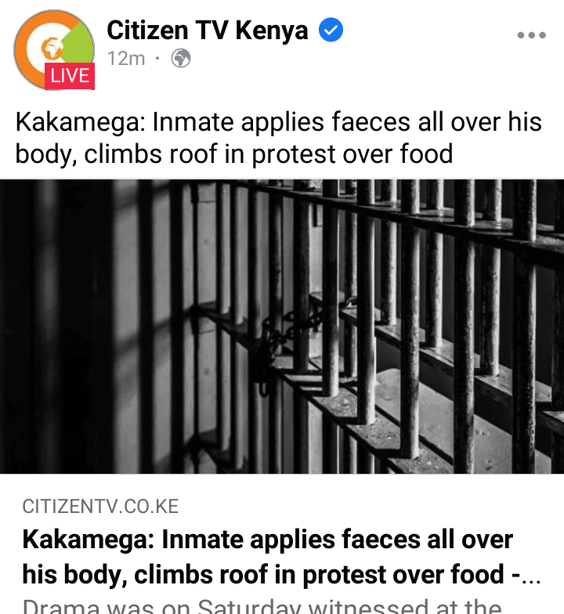Open the bold Kakamega inmate headline link
This screenshot has height=614, width=564.
tap(281, 556)
